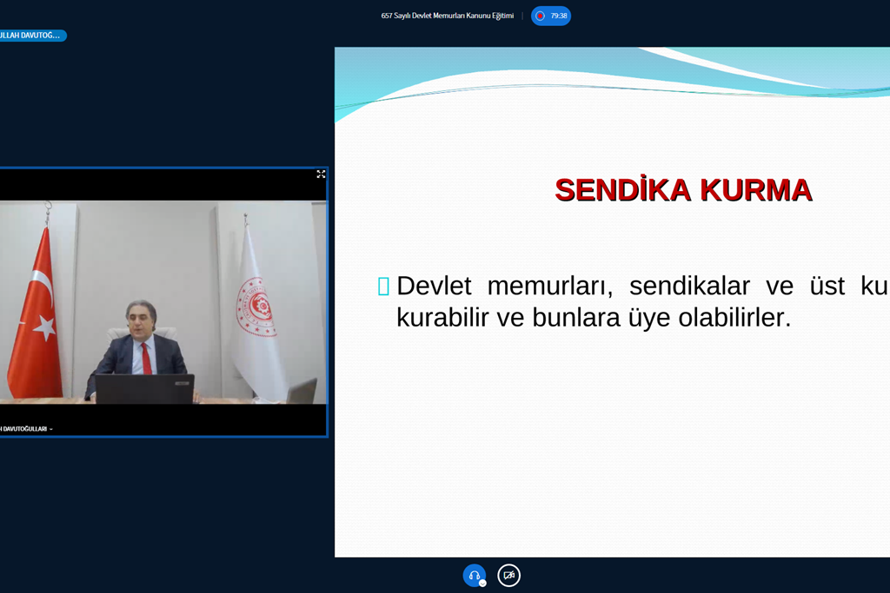Click the headset icon to change audio settings
Image resolution: width=890 pixels, height=593 pixels.
tap(474, 574)
